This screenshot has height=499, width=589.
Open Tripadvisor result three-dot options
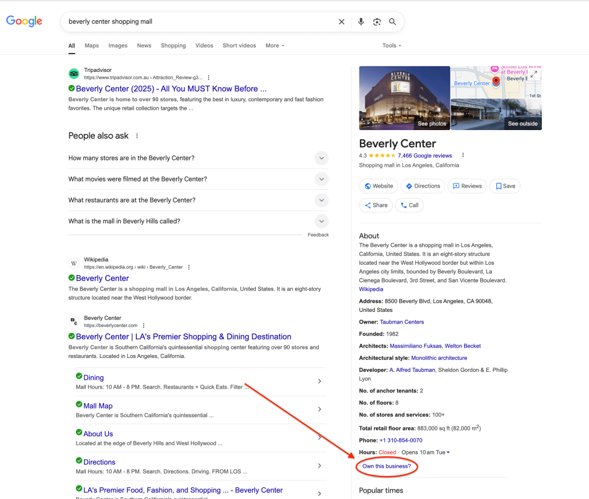[209, 77]
